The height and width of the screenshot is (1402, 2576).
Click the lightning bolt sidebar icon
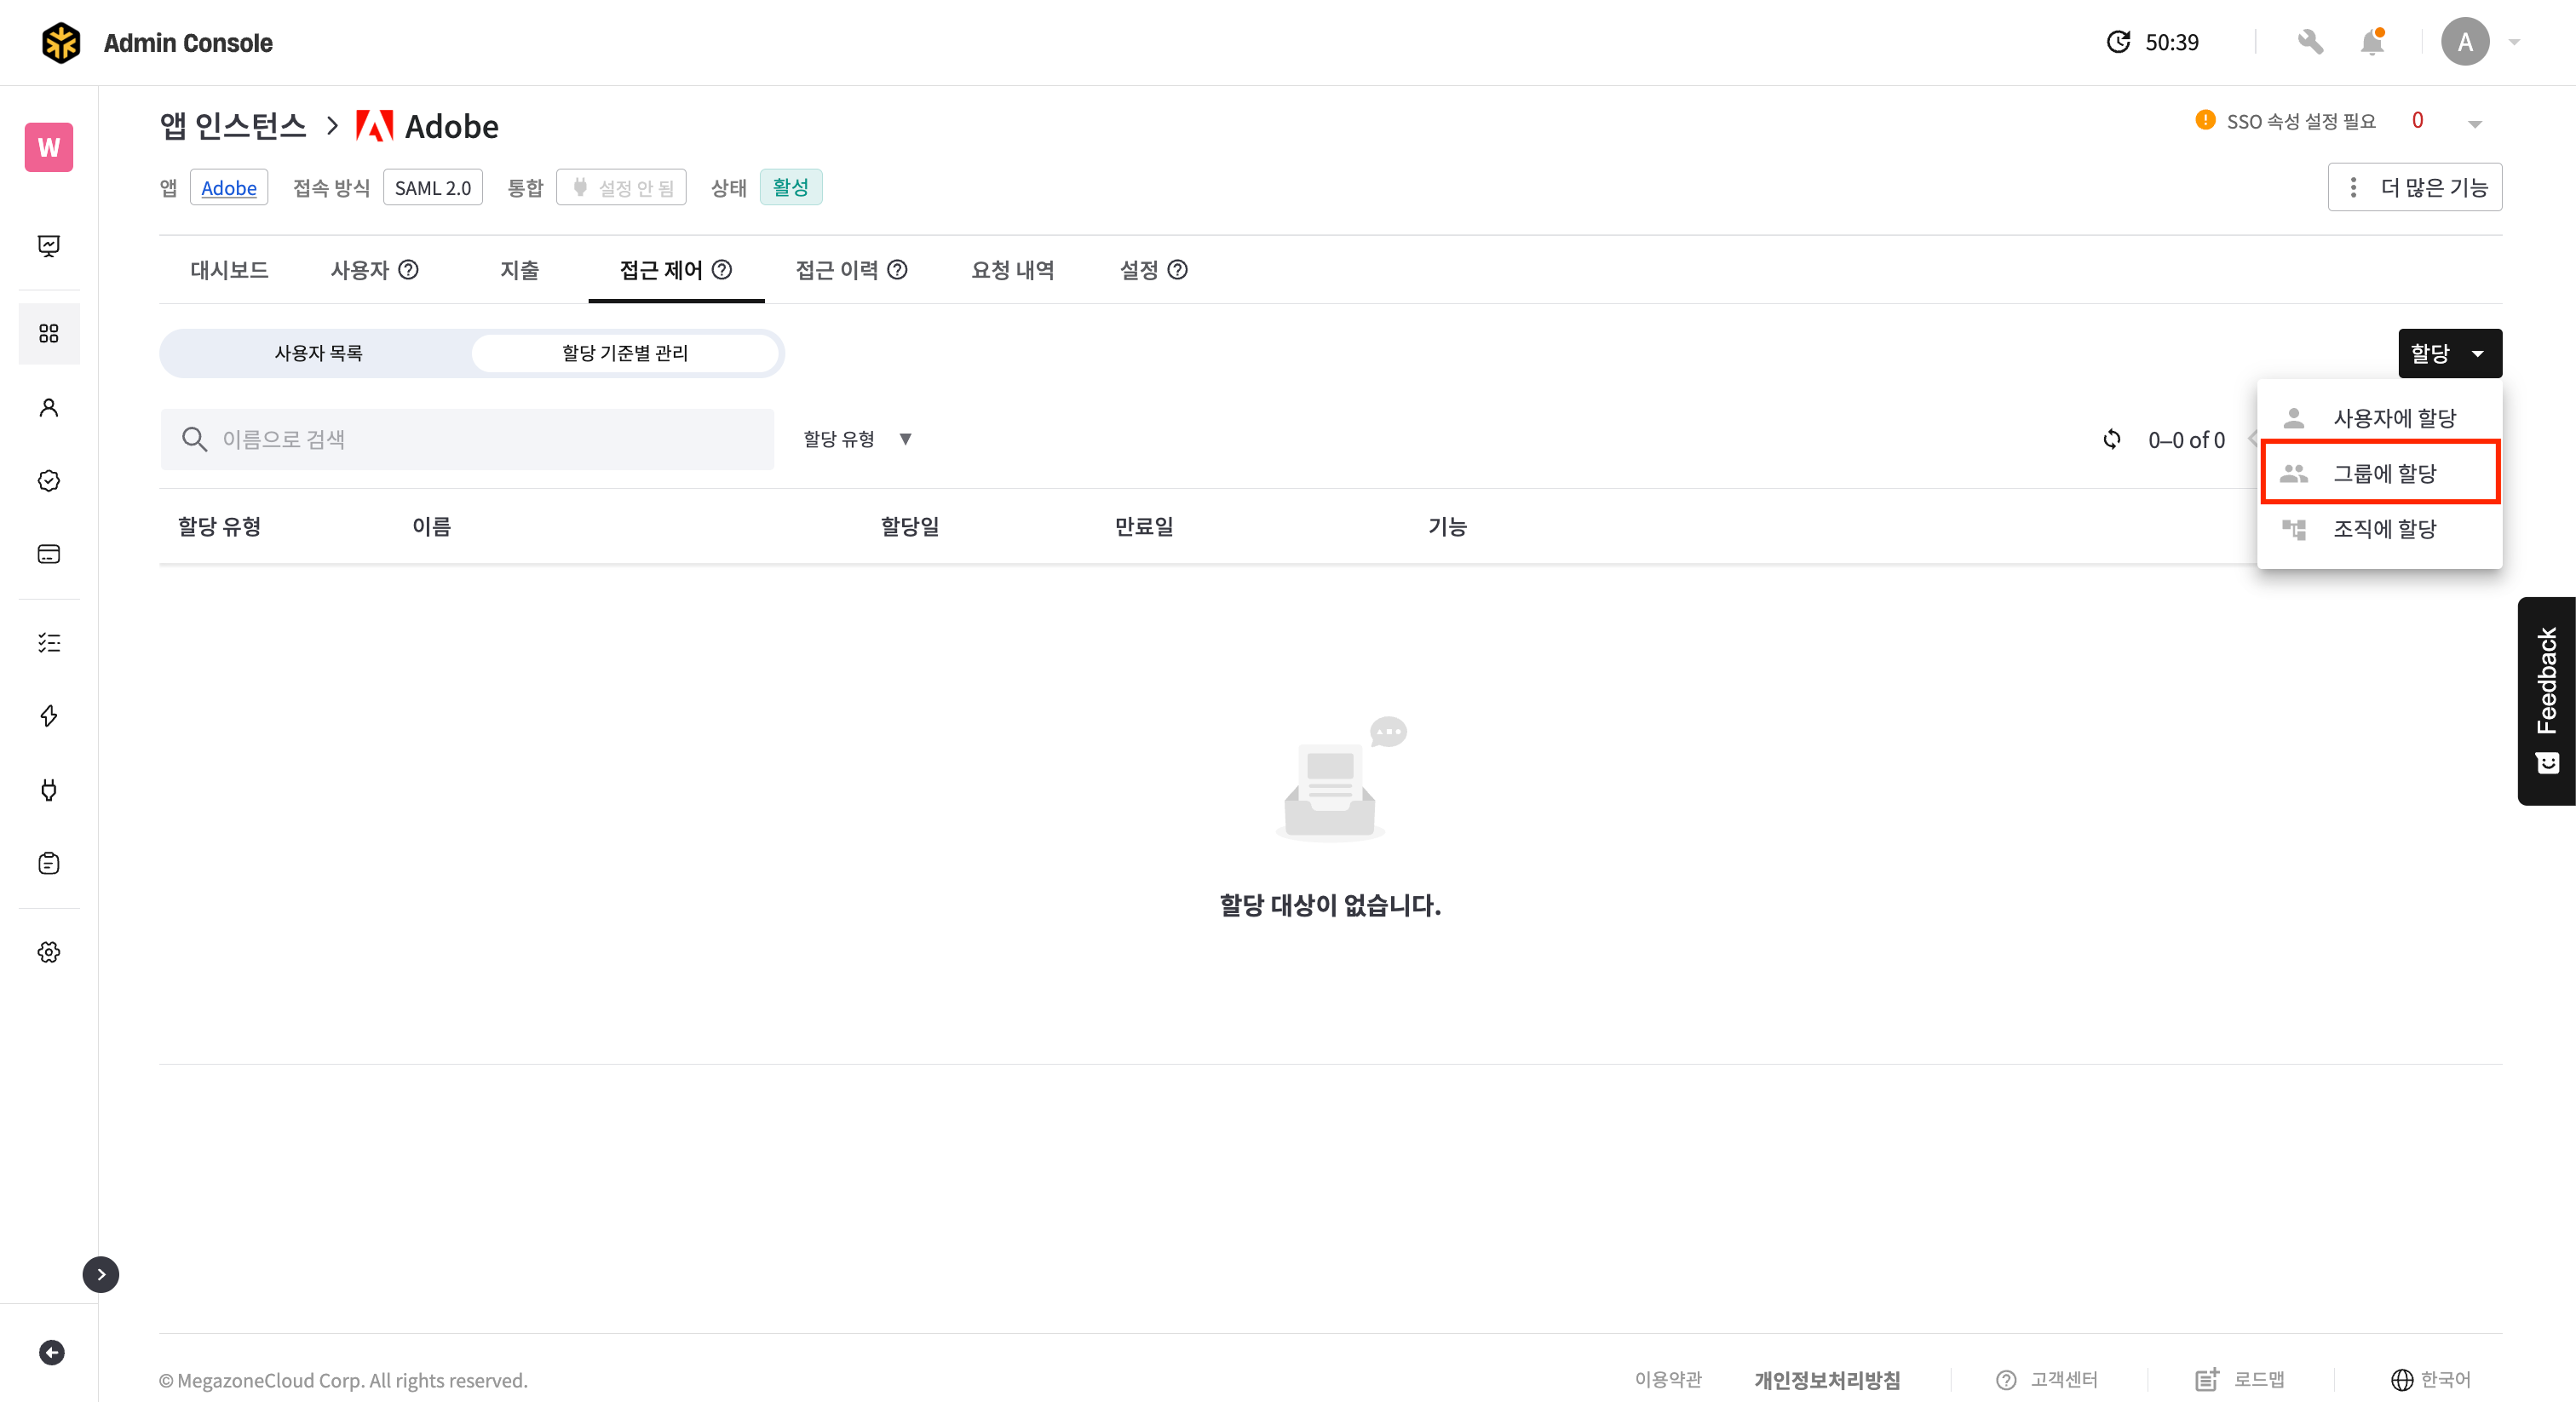click(49, 716)
